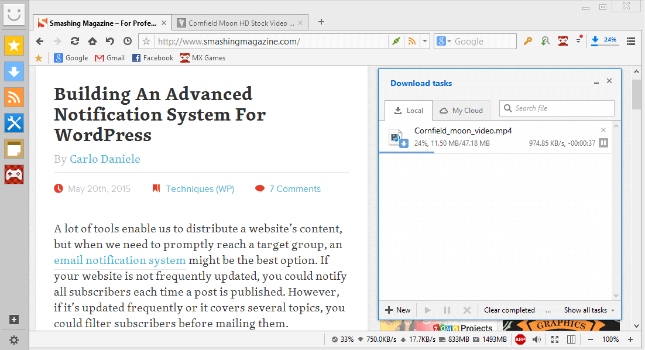Screen dimensions: 645x350
Task: Open the RSS feeds sidebar icon
Action: (14, 97)
